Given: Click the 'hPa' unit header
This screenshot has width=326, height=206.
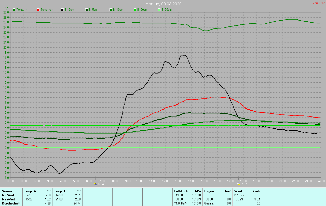Looking at the screenshot, I should click(198, 191).
